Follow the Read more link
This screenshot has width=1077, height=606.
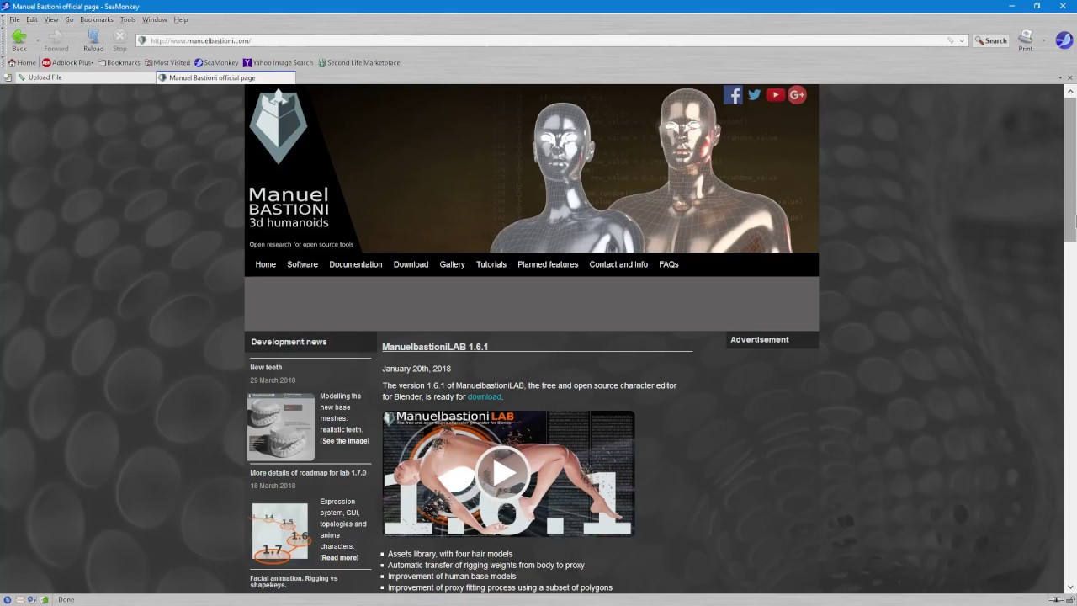coord(339,557)
